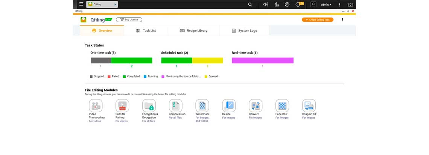This screenshot has width=429, height=155.
Task: Open the search magnifier icon
Action: click(x=250, y=4)
